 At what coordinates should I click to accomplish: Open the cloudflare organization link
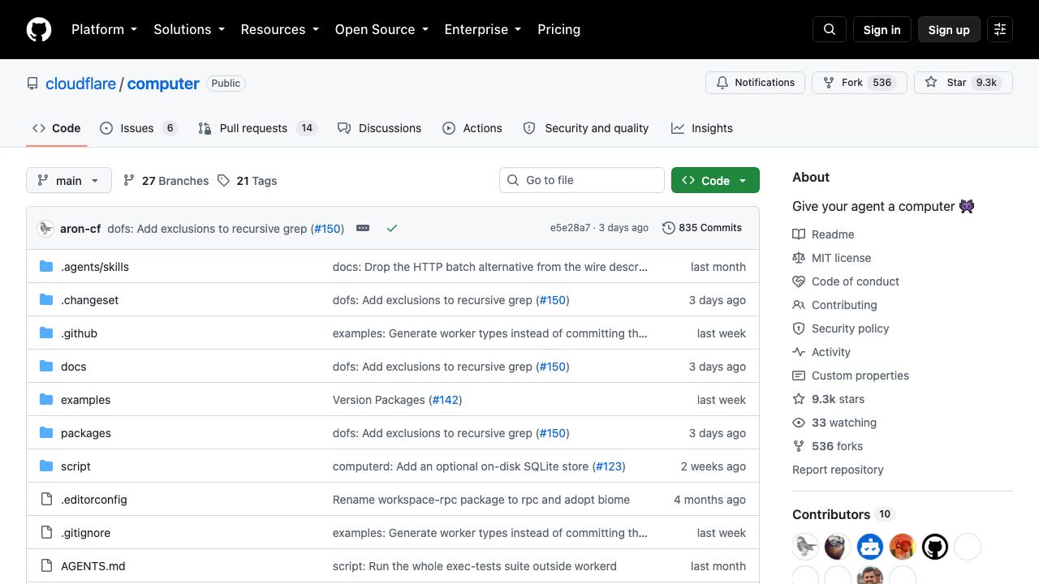click(80, 84)
